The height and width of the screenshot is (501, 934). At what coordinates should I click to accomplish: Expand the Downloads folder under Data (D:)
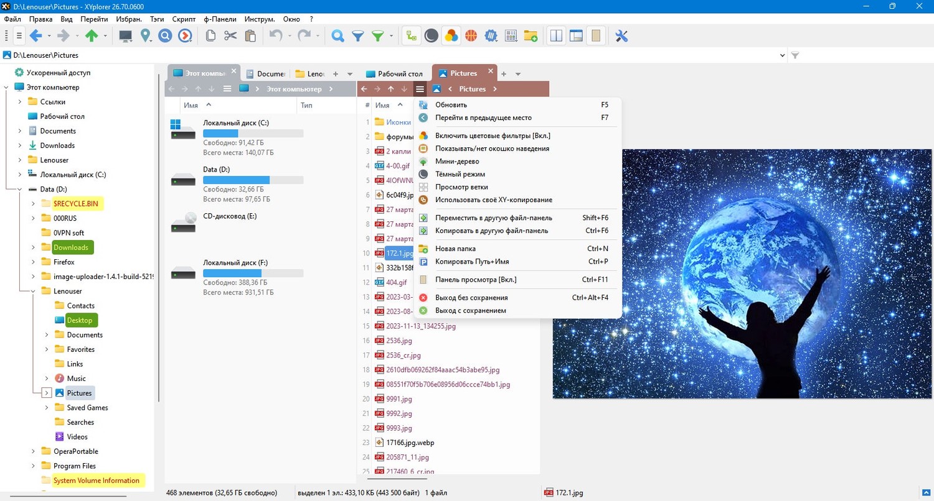tap(34, 247)
